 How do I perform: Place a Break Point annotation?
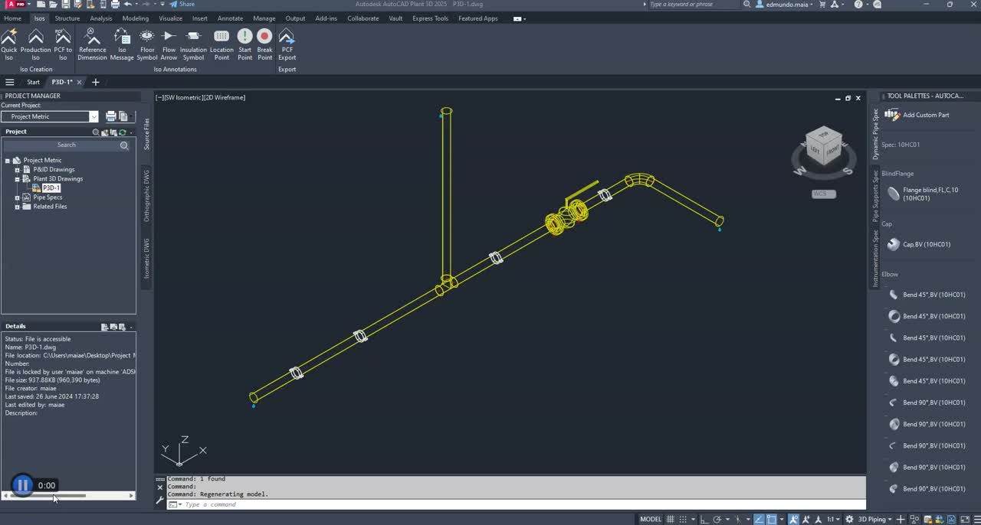point(264,42)
